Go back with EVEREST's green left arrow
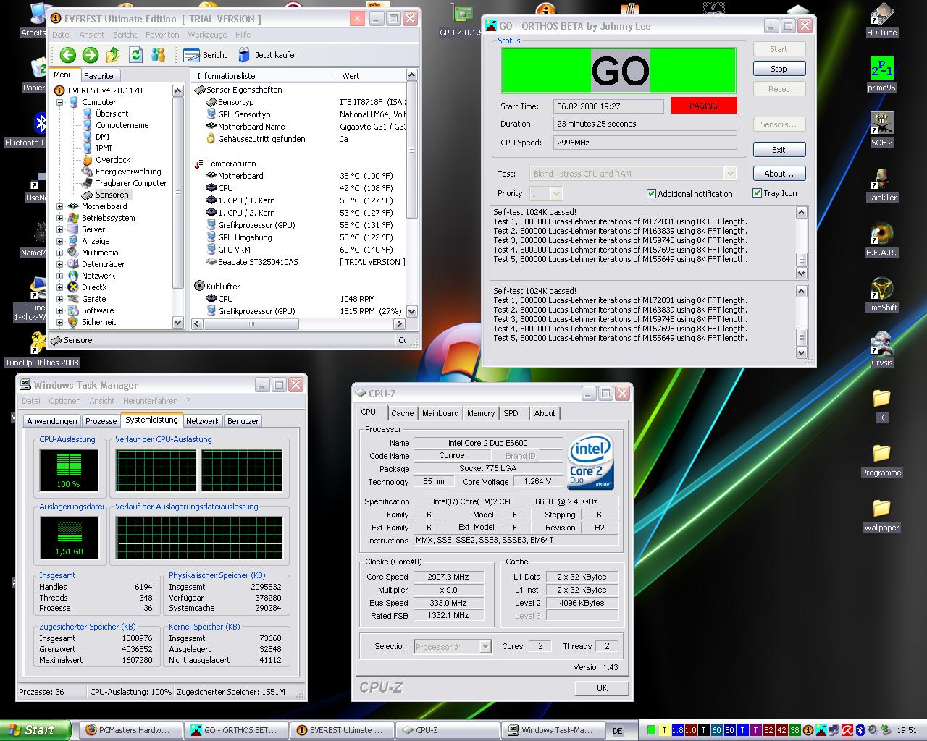This screenshot has height=741, width=927. point(68,54)
